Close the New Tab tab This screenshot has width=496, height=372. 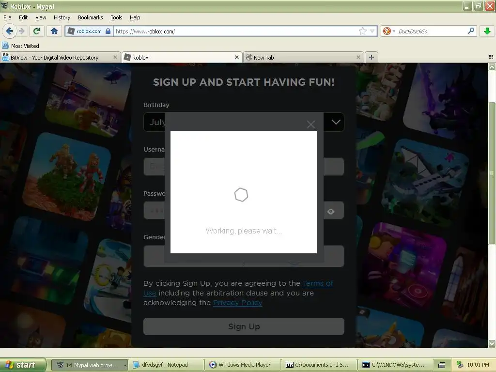(x=358, y=57)
